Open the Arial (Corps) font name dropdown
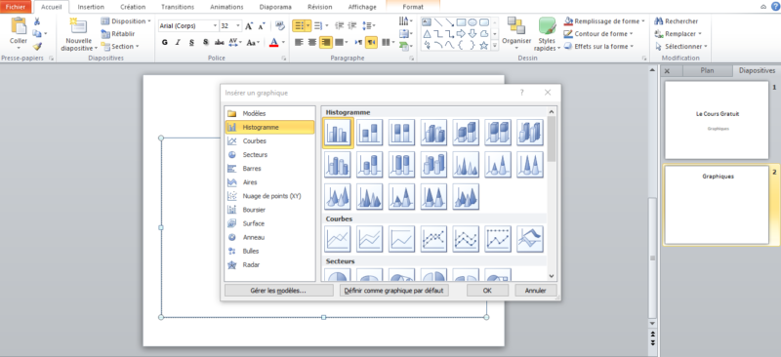Image resolution: width=781 pixels, height=357 pixels. pos(215,26)
